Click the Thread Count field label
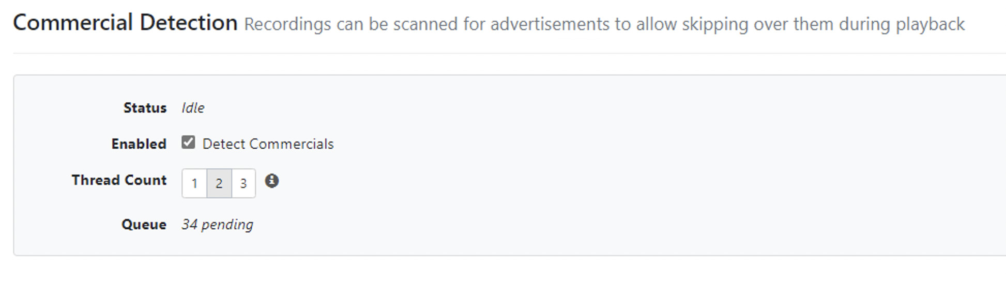The width and height of the screenshot is (1006, 284). pos(119,180)
